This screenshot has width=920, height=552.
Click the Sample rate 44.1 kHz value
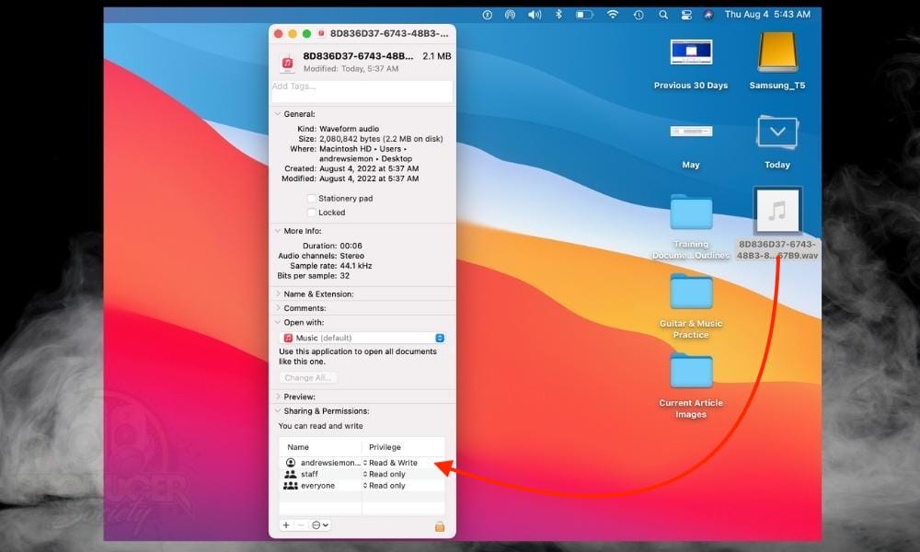355,266
